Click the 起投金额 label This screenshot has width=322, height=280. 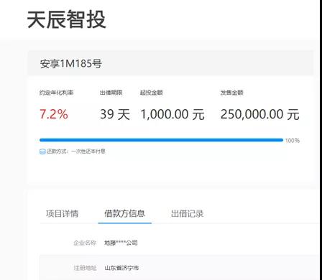click(x=152, y=93)
